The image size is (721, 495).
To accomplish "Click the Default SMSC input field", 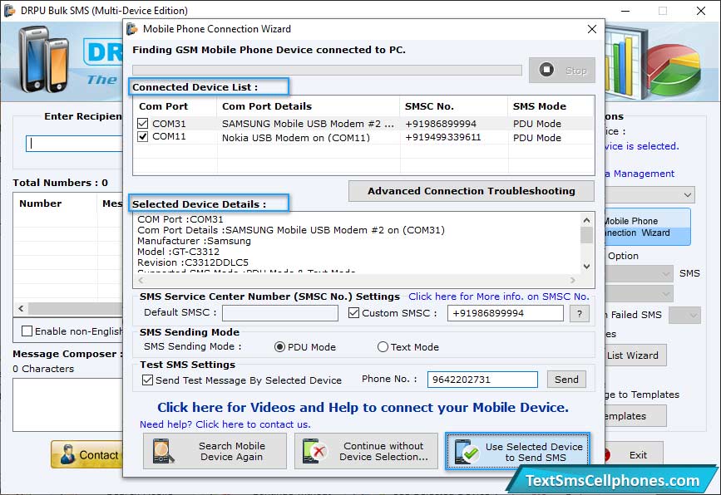I will [280, 313].
